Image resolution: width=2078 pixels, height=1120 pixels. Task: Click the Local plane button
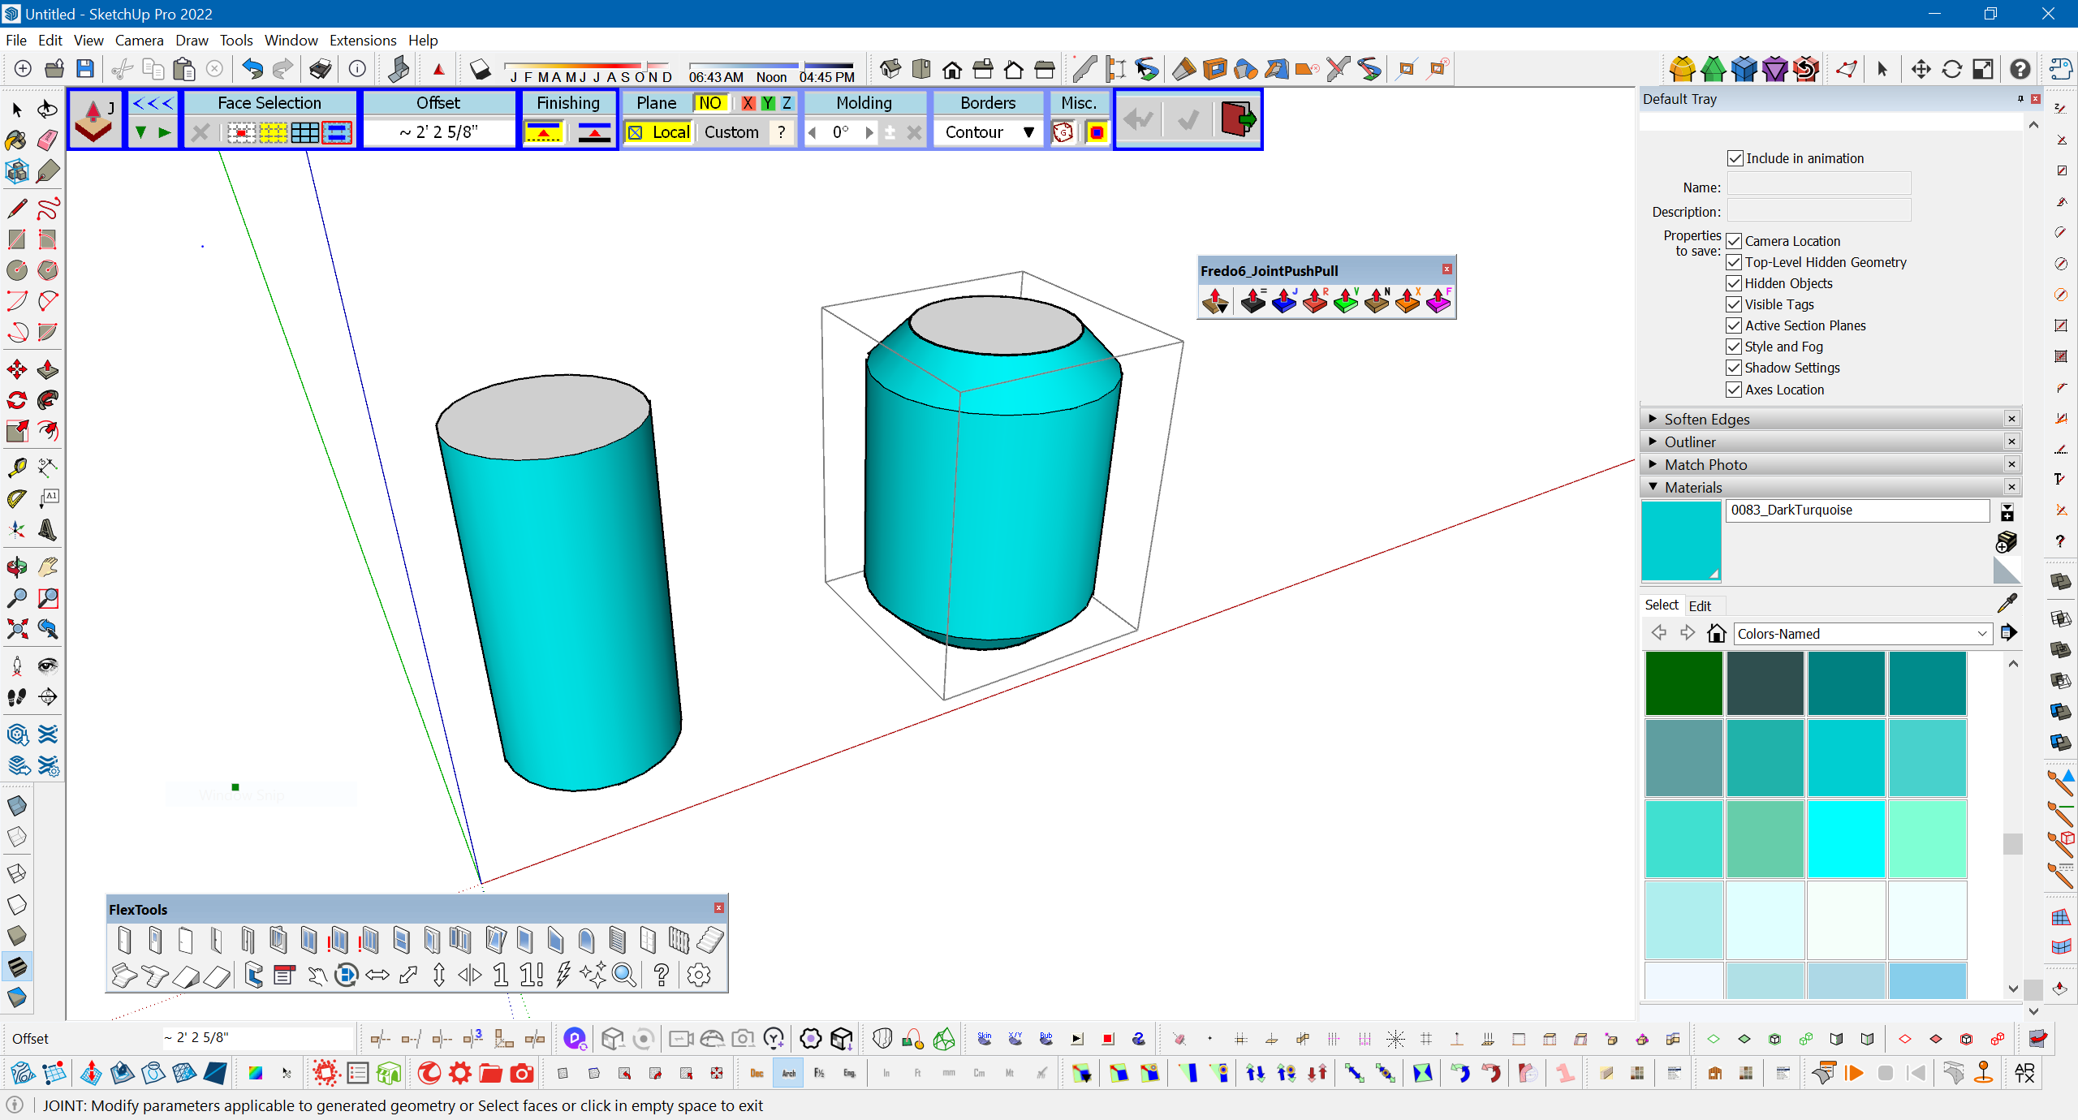(x=659, y=132)
